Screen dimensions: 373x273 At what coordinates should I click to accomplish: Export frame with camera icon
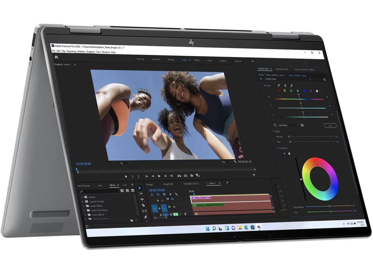(x=192, y=175)
